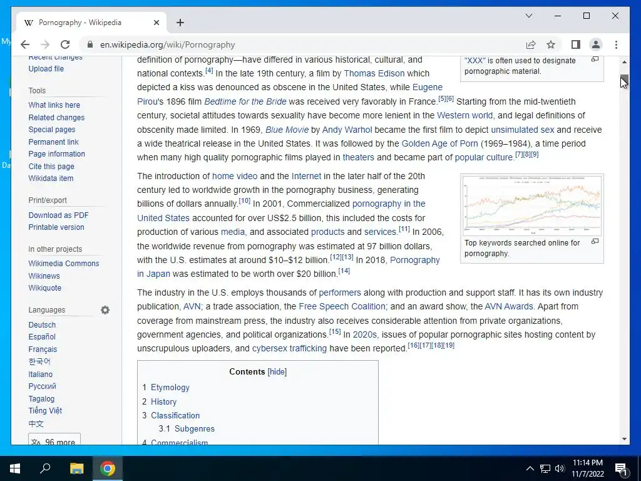Open the network status tray icon
The width and height of the screenshot is (641, 481).
click(x=545, y=468)
